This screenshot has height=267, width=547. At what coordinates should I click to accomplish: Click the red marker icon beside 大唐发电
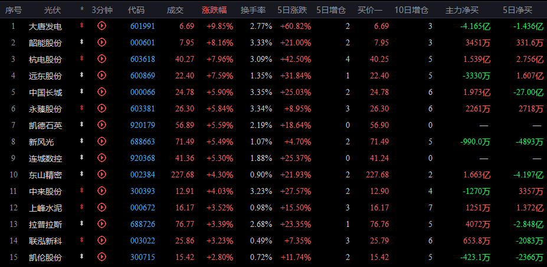(x=81, y=25)
